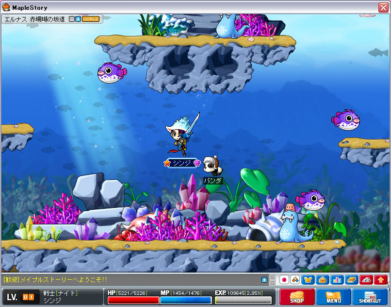
Task: Open the game MENU
Action: pos(334,297)
